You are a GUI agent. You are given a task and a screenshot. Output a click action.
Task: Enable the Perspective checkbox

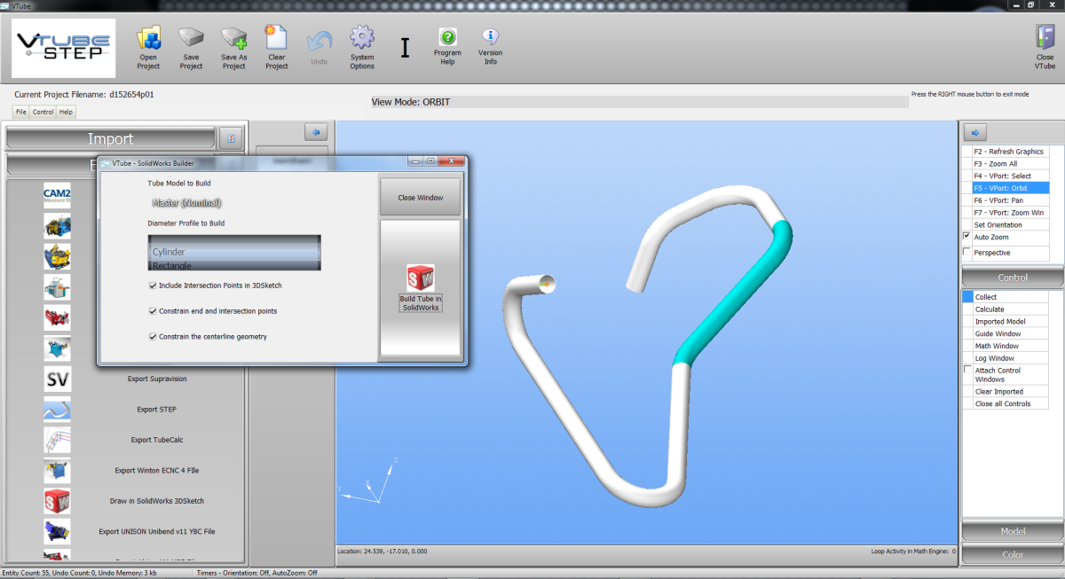point(967,253)
